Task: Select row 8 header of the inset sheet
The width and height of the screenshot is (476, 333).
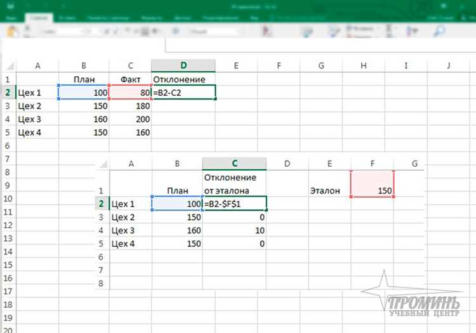Action: click(x=102, y=284)
